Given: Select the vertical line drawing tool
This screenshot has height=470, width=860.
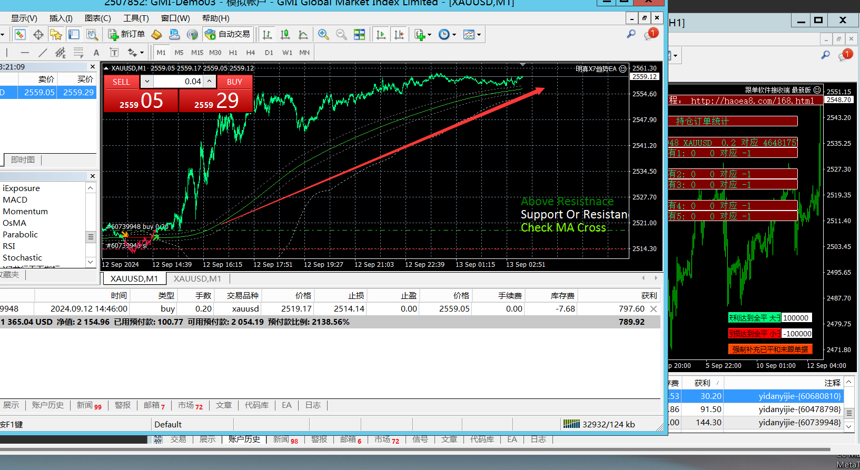Looking at the screenshot, I should pyautogui.click(x=7, y=53).
